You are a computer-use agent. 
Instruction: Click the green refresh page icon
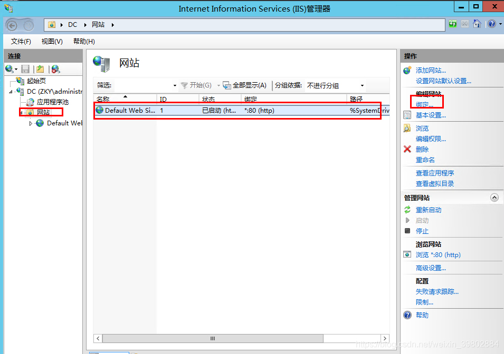click(453, 24)
